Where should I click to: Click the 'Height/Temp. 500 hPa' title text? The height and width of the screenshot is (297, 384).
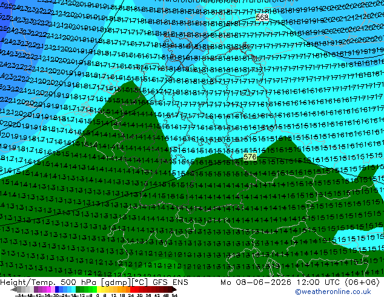(x=49, y=282)
